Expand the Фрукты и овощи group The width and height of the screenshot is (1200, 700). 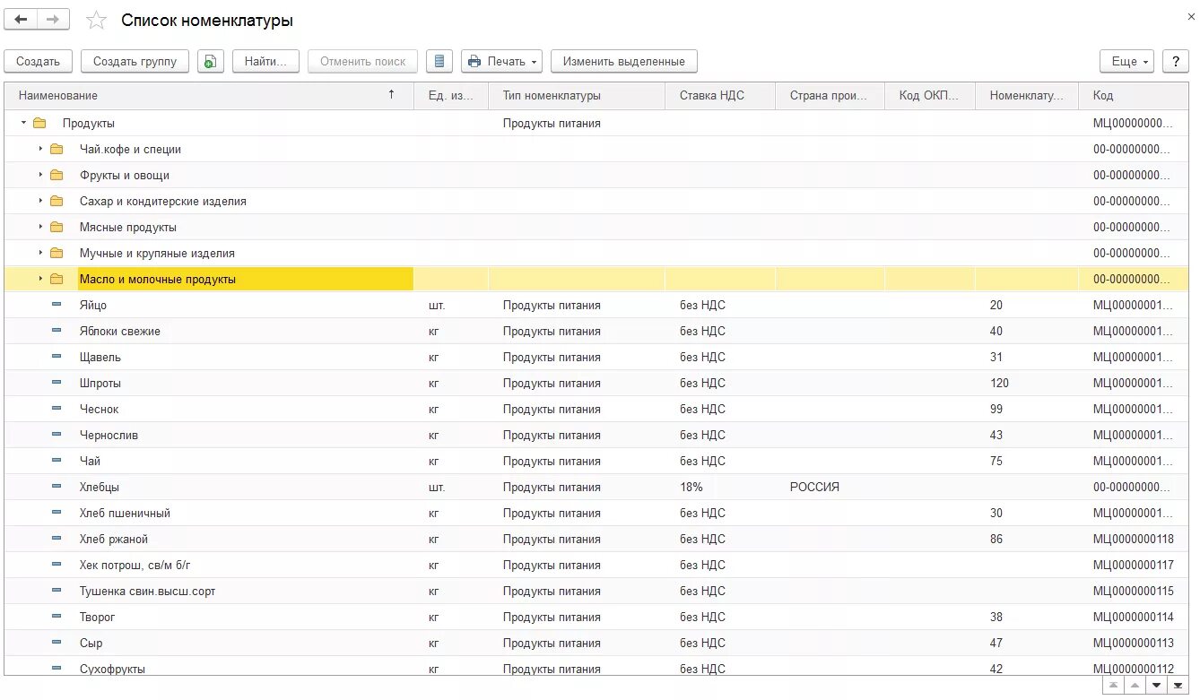coord(40,175)
